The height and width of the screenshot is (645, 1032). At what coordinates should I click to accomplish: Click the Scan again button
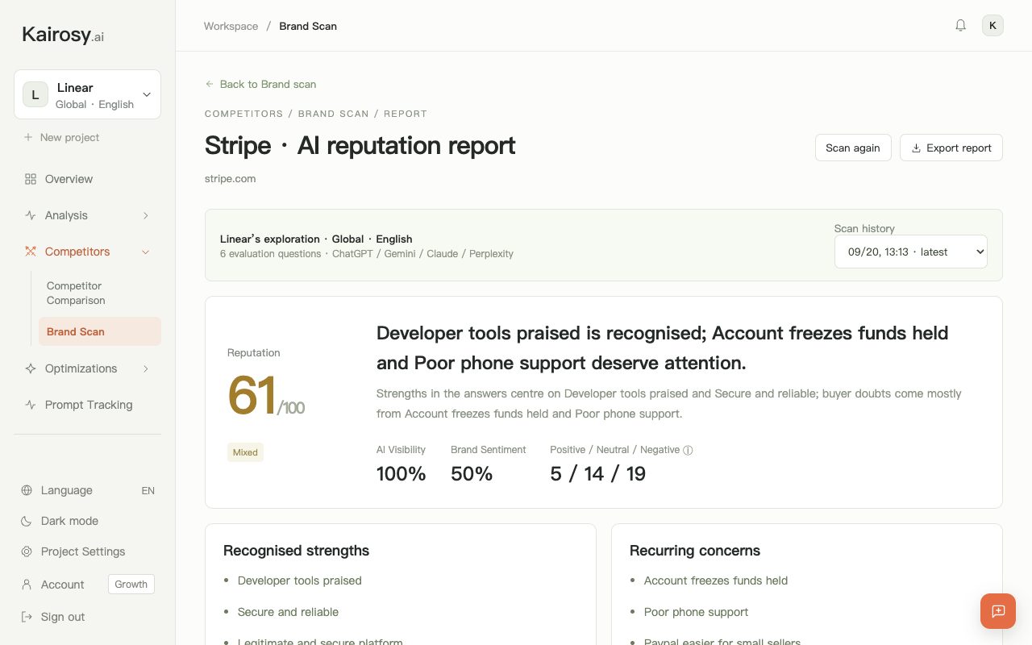coord(853,148)
